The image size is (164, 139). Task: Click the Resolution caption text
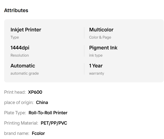[x=20, y=55]
